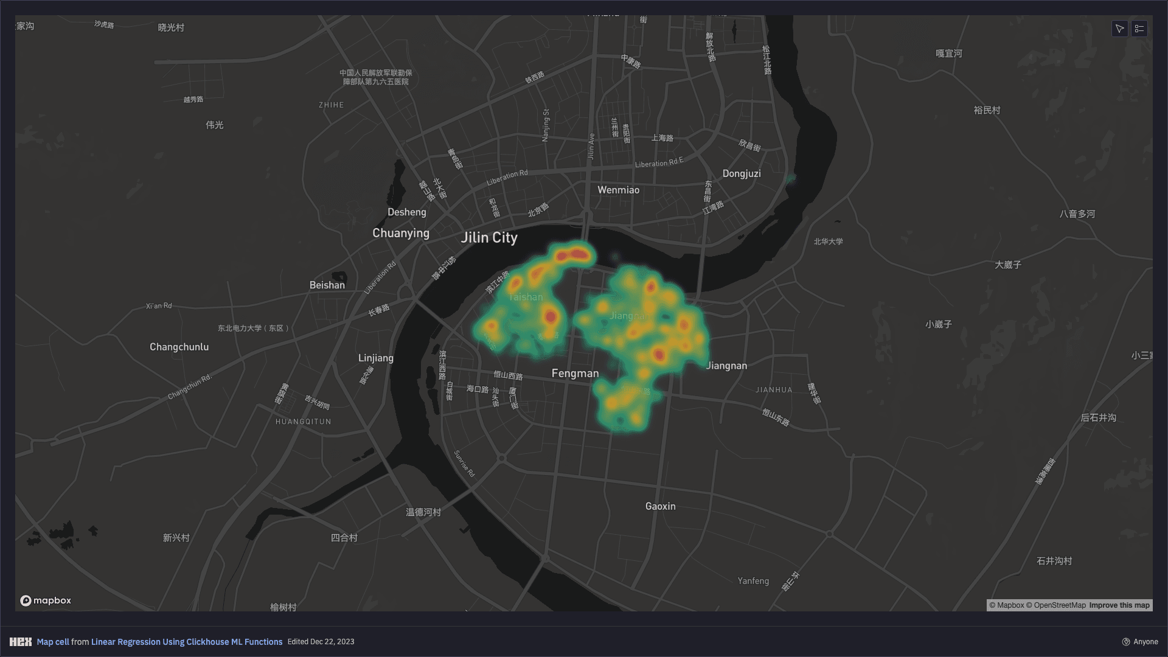This screenshot has height=657, width=1168.
Task: Open Linear Regression Using Clickhouse ML Functions project
Action: tap(187, 642)
